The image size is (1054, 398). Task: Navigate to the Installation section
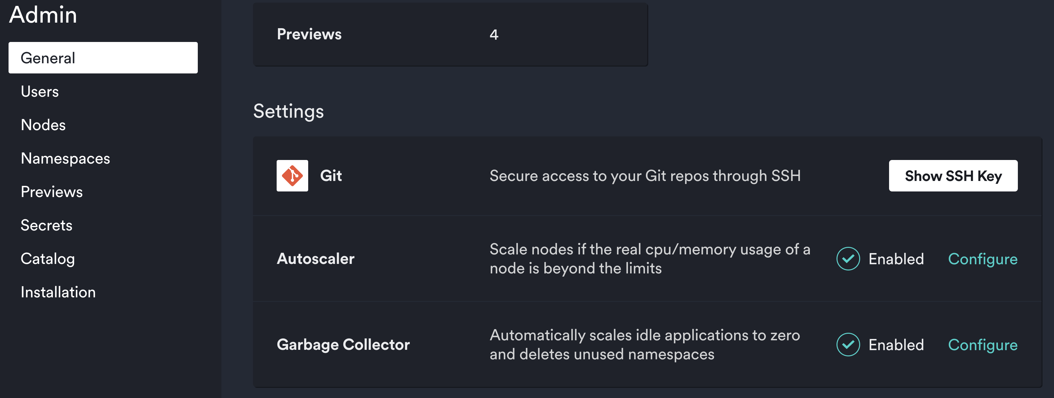click(x=58, y=292)
